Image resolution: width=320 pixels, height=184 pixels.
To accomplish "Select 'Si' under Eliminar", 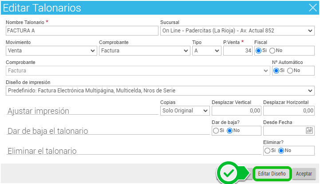I will 267,151.
